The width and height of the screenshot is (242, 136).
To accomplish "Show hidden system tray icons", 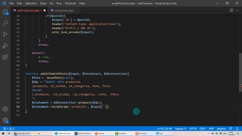I will point(208,133).
